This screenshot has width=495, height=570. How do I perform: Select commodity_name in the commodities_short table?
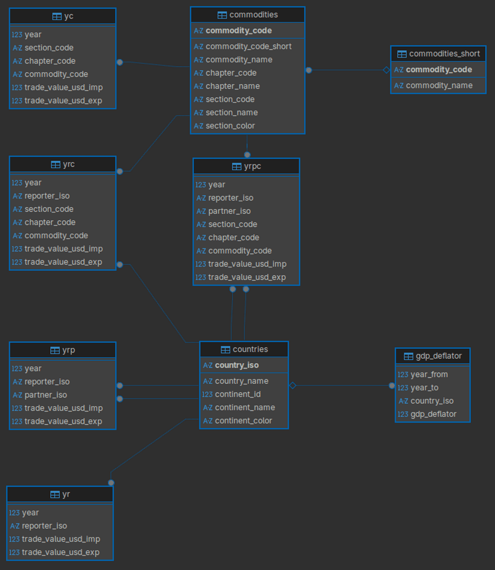point(439,85)
